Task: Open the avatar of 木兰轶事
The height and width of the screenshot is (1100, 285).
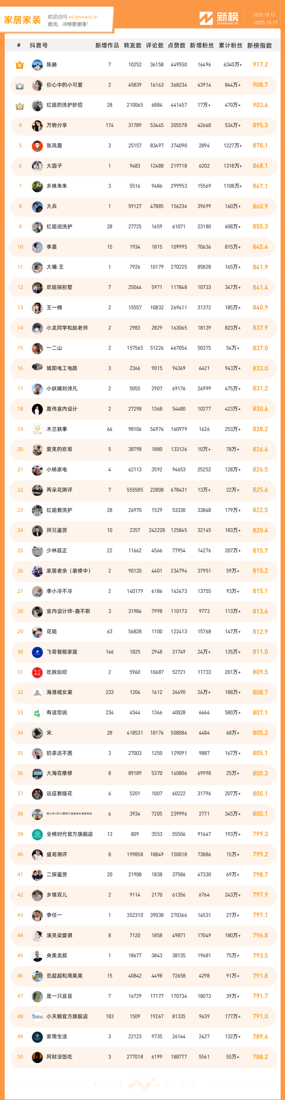Action: (x=37, y=429)
